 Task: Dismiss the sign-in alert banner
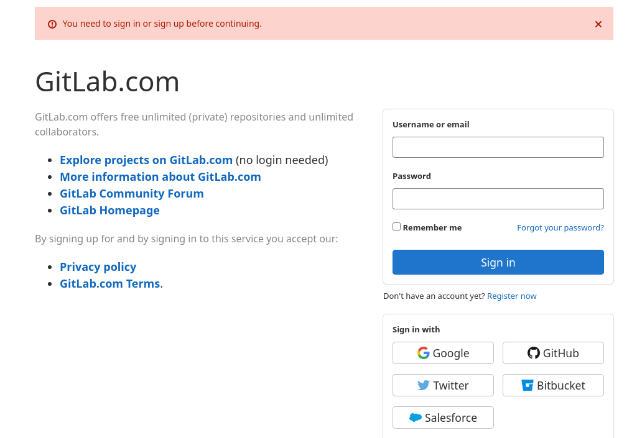pyautogui.click(x=598, y=24)
